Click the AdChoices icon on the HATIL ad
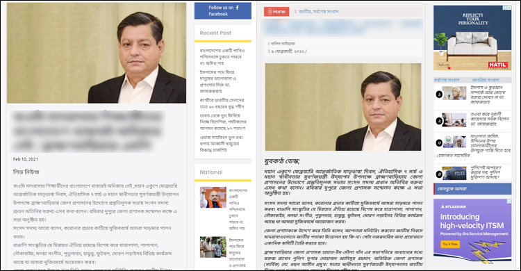This screenshot has width=521, height=271. (x=505, y=8)
